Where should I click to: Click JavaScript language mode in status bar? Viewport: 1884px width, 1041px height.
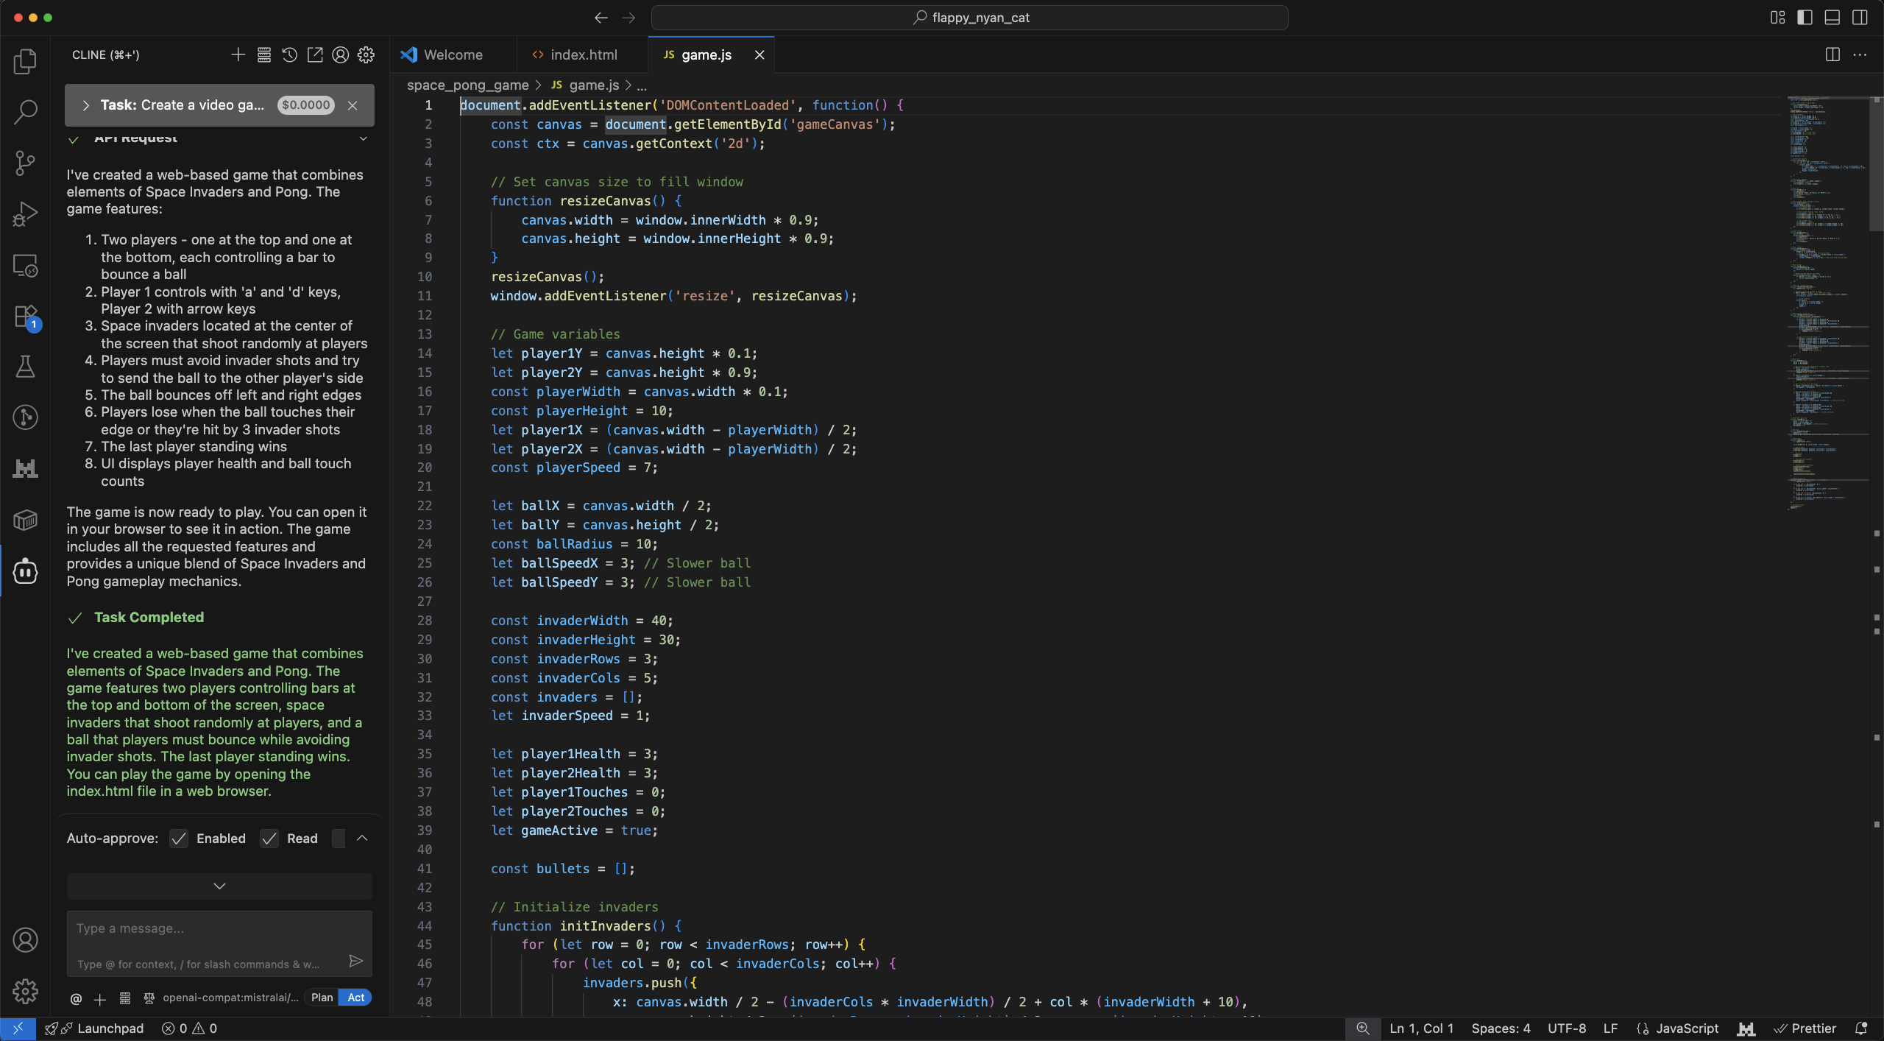[x=1687, y=1028]
